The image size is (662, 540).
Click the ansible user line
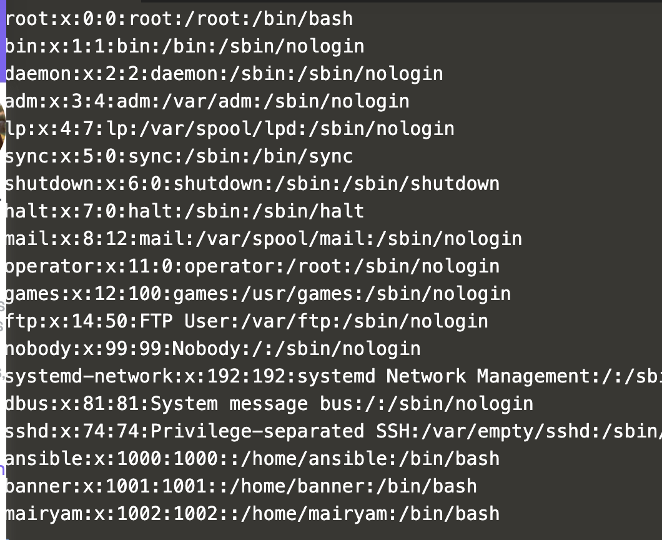tap(252, 459)
